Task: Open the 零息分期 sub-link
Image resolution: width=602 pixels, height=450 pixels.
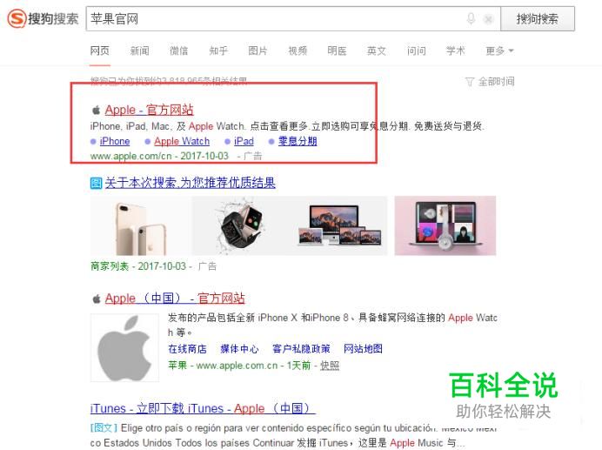Action: (x=298, y=141)
